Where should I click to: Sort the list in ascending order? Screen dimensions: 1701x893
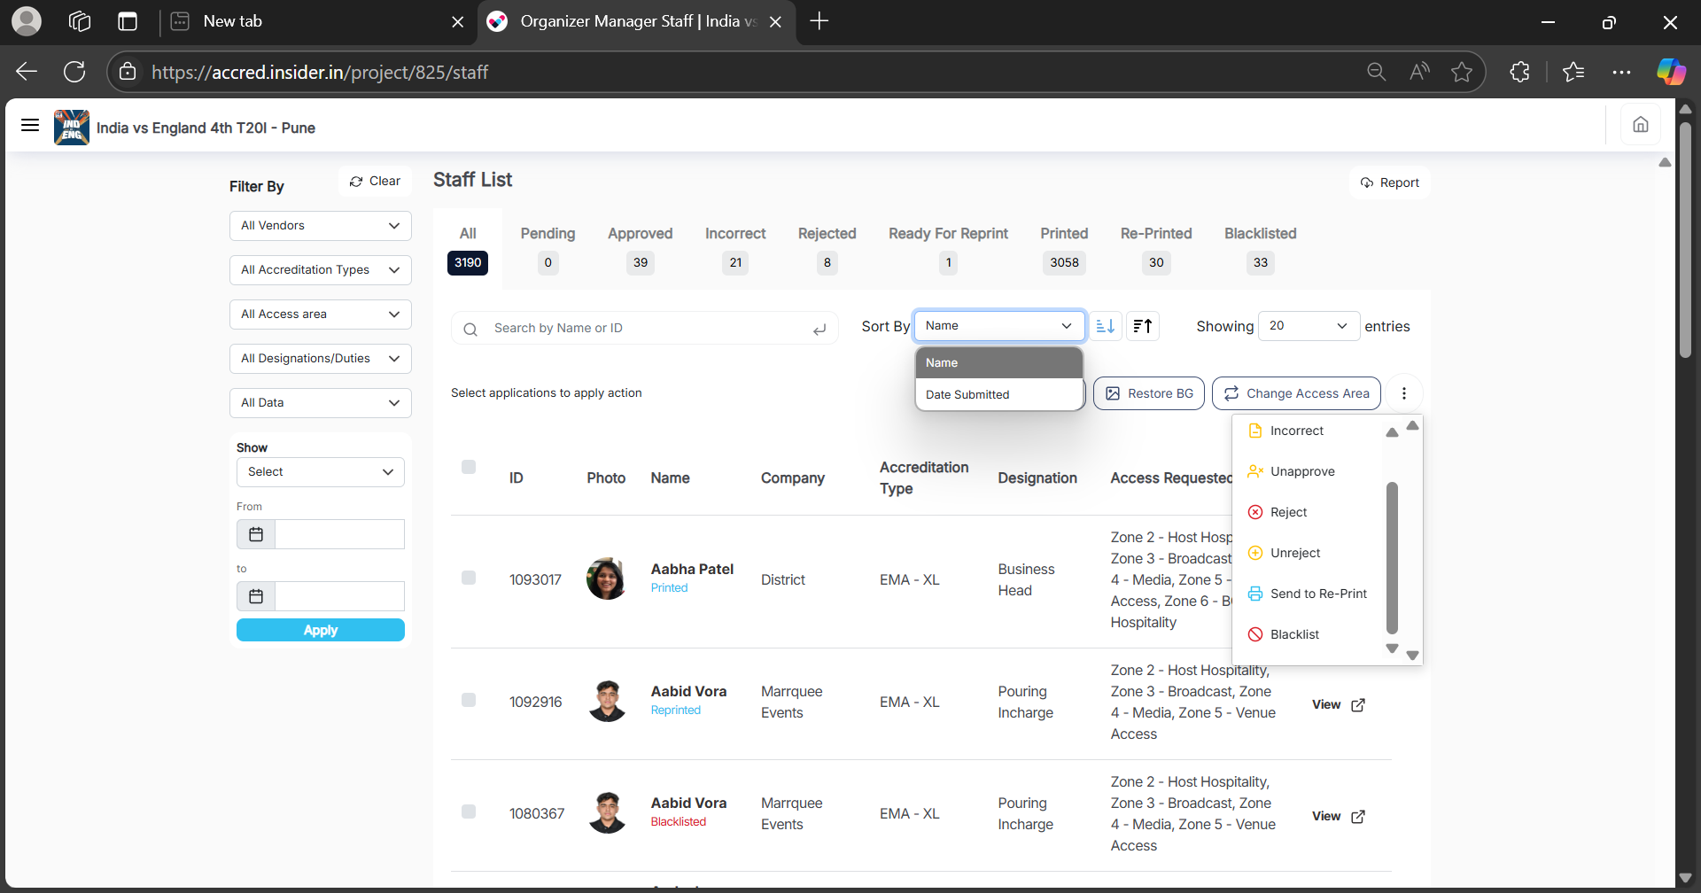tap(1105, 326)
